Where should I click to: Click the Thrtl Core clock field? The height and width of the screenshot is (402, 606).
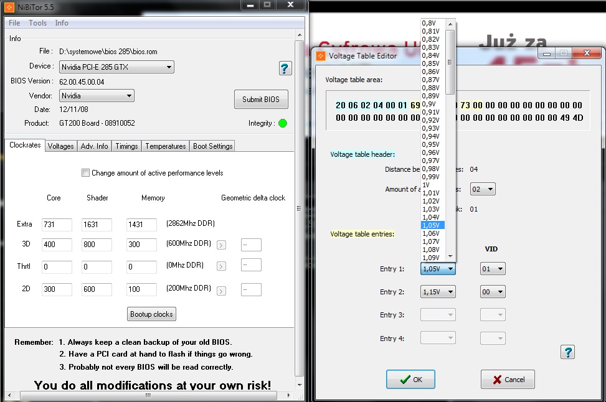(57, 266)
